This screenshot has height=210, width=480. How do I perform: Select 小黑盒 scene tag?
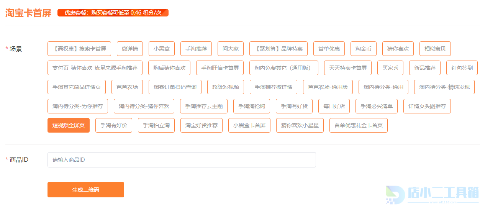pos(162,49)
